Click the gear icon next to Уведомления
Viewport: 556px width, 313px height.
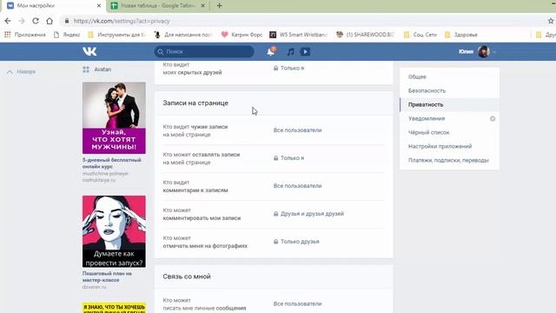[493, 118]
